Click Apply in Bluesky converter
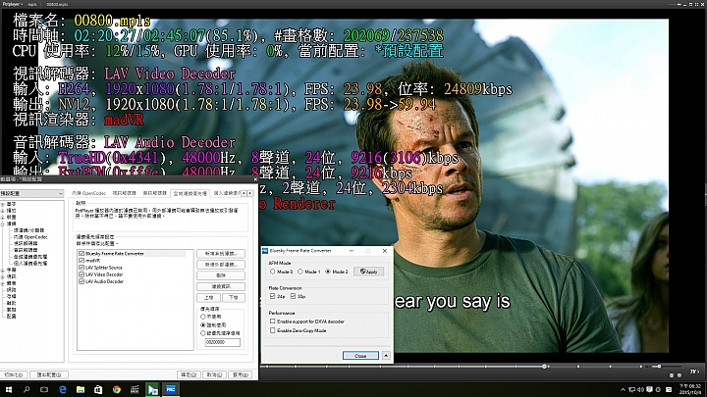Screen dimensions: 707x397 pyautogui.click(x=368, y=272)
